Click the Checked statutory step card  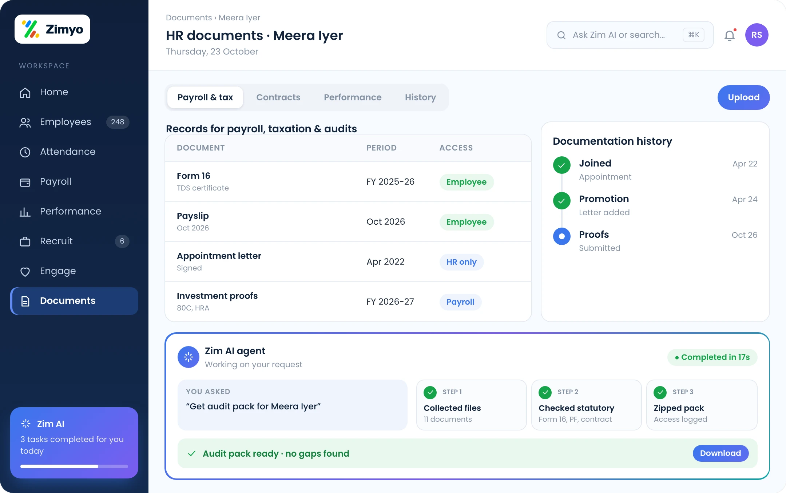click(586, 405)
